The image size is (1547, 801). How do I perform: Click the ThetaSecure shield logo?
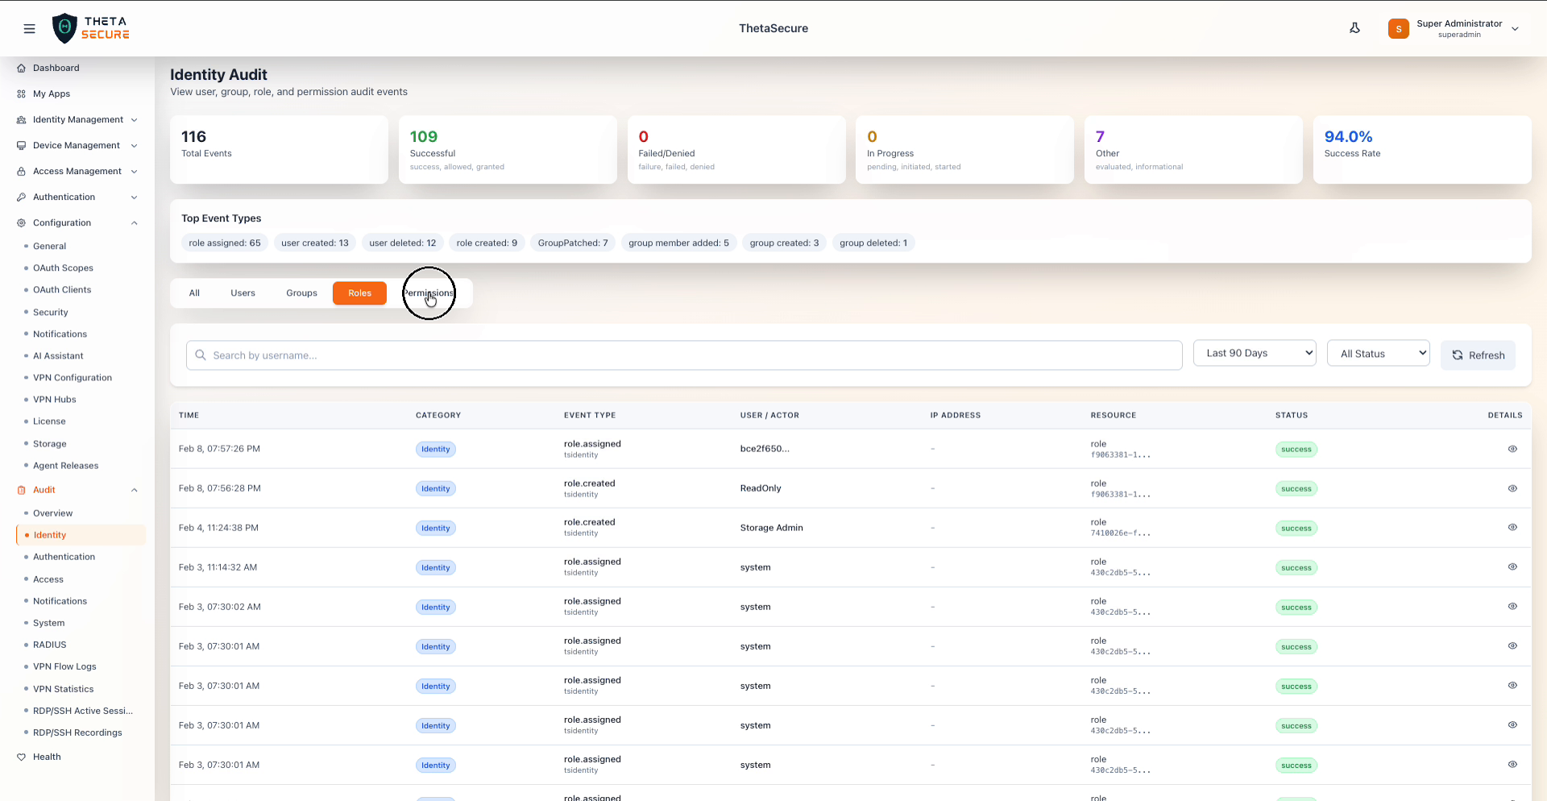coord(65,27)
